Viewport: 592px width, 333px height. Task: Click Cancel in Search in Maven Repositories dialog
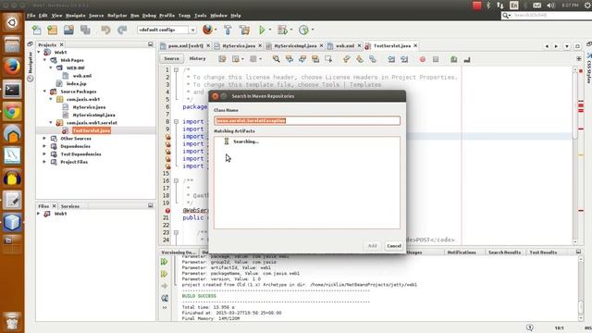tap(394, 246)
